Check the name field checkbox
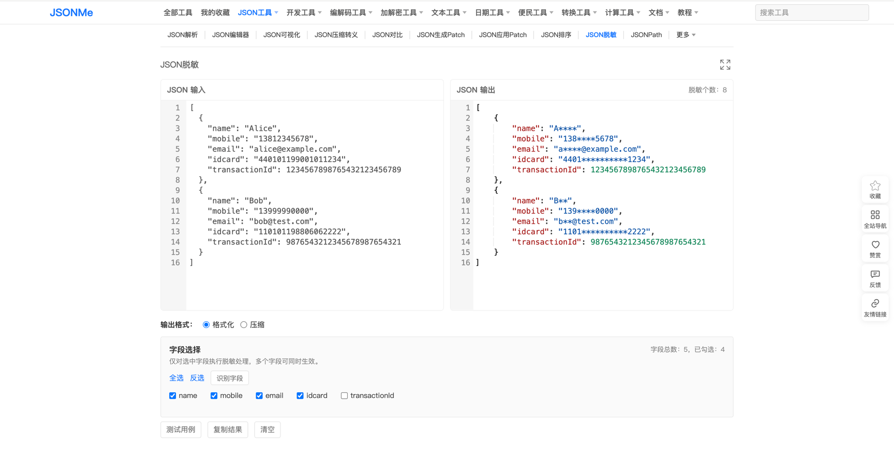Screen dimensions: 894x450 click(173, 396)
